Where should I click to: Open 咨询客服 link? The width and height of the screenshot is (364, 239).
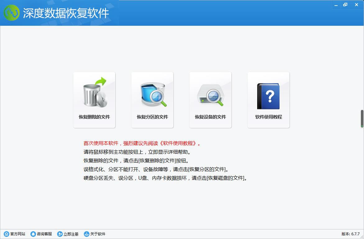[x=44, y=234]
